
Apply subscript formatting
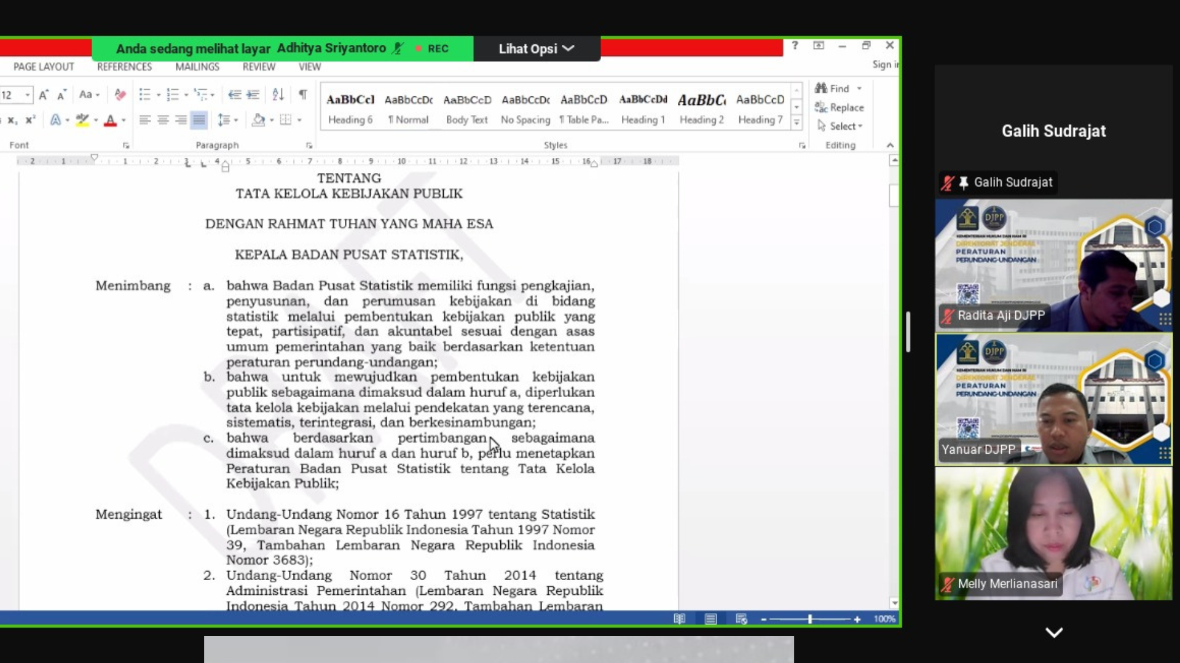[x=12, y=120]
